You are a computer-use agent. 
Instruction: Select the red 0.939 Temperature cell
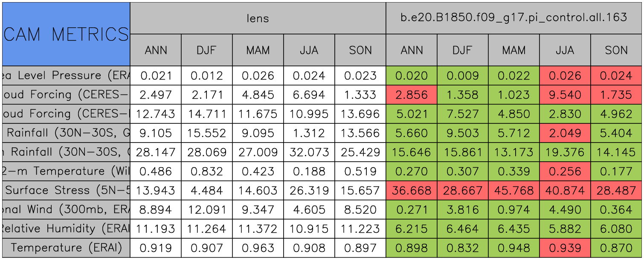565,248
